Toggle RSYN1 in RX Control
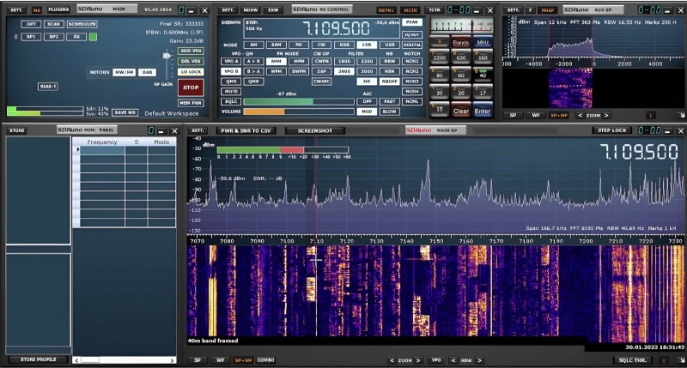 386,10
